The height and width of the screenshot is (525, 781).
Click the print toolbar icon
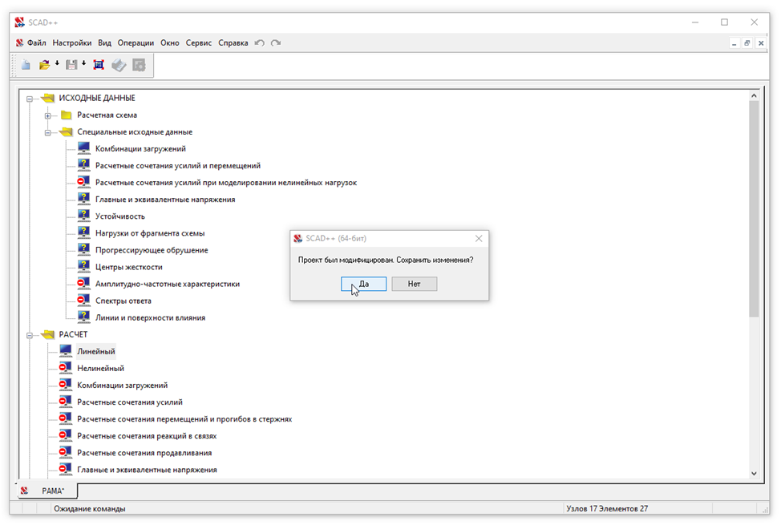119,65
